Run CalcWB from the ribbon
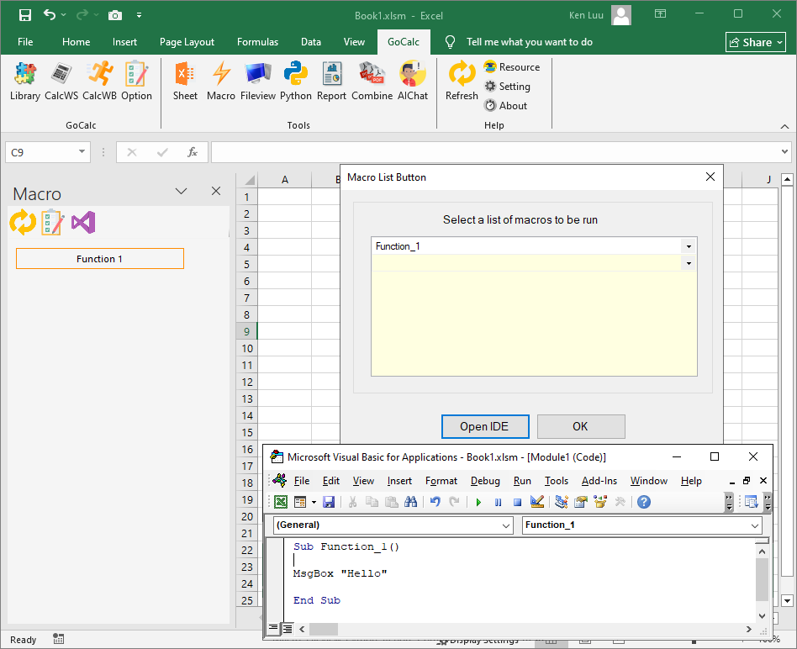 99,81
